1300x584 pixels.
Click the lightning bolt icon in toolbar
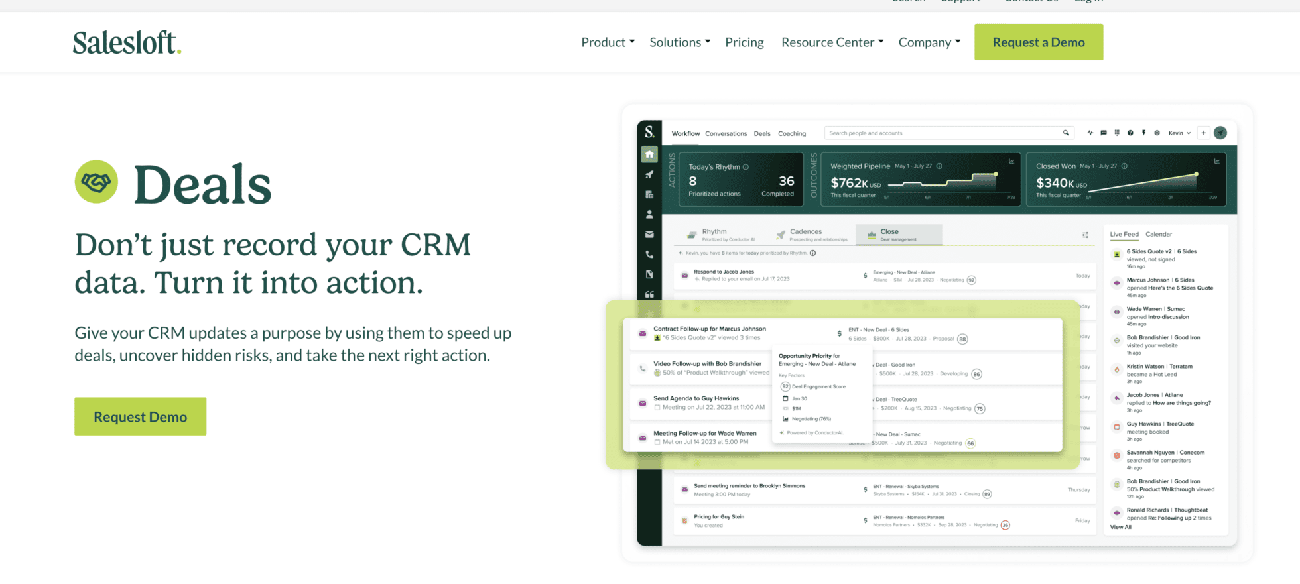pos(1143,133)
